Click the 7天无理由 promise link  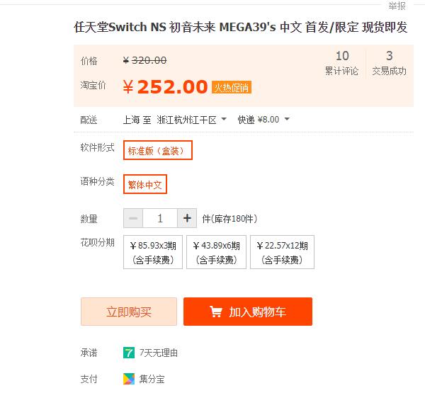pyautogui.click(x=159, y=353)
